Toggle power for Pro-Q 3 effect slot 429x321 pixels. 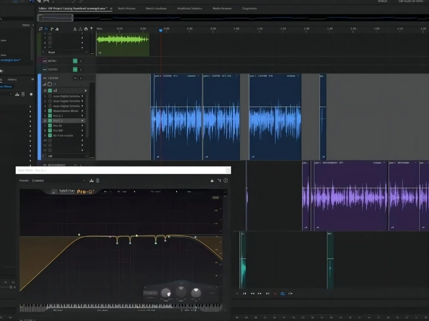click(x=50, y=116)
